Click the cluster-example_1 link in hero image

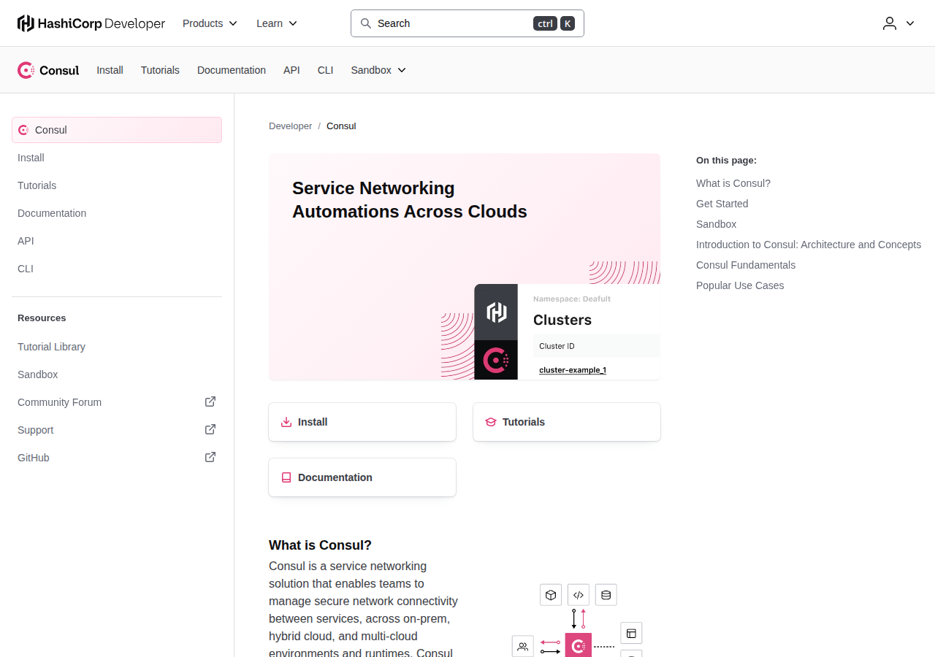pyautogui.click(x=573, y=370)
